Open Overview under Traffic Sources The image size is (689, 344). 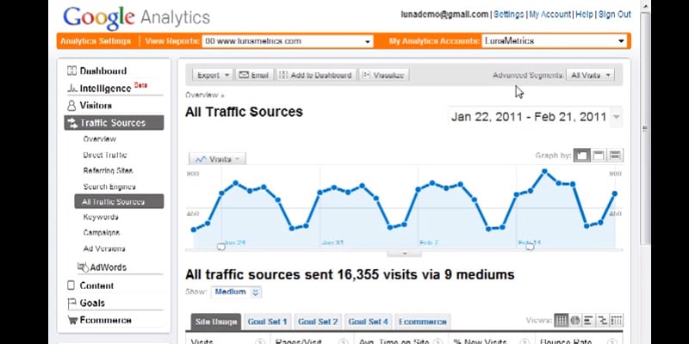click(100, 139)
